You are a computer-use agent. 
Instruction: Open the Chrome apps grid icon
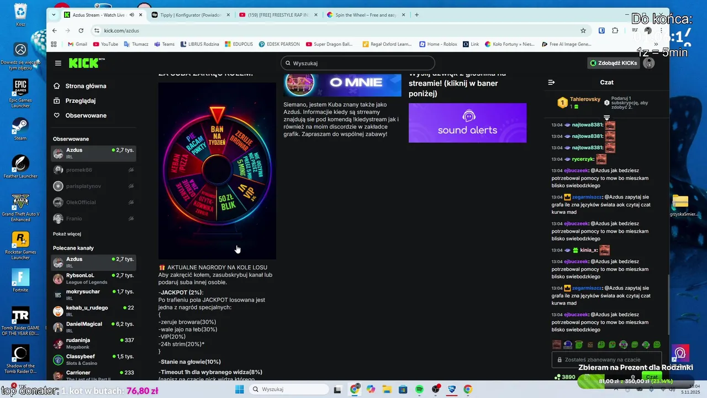54,44
